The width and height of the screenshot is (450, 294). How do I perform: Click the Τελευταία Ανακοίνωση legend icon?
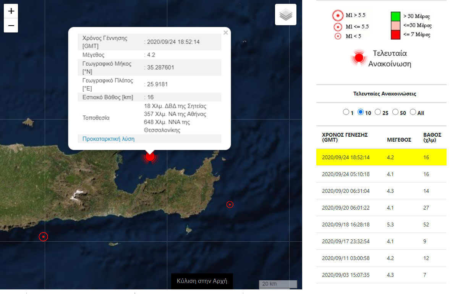[358, 58]
